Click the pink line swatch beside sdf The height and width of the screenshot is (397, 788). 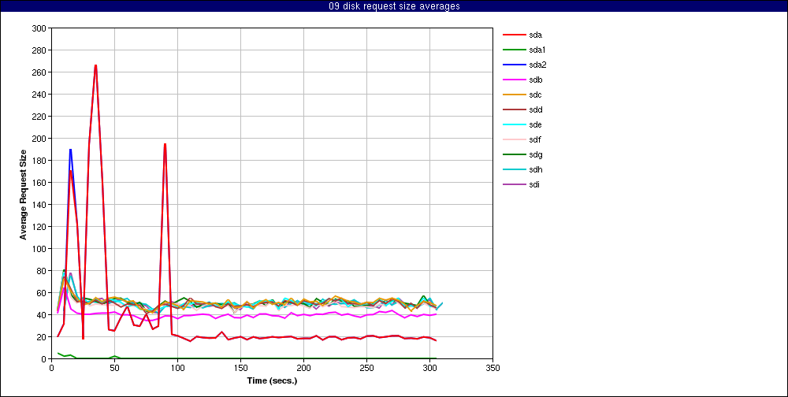514,139
